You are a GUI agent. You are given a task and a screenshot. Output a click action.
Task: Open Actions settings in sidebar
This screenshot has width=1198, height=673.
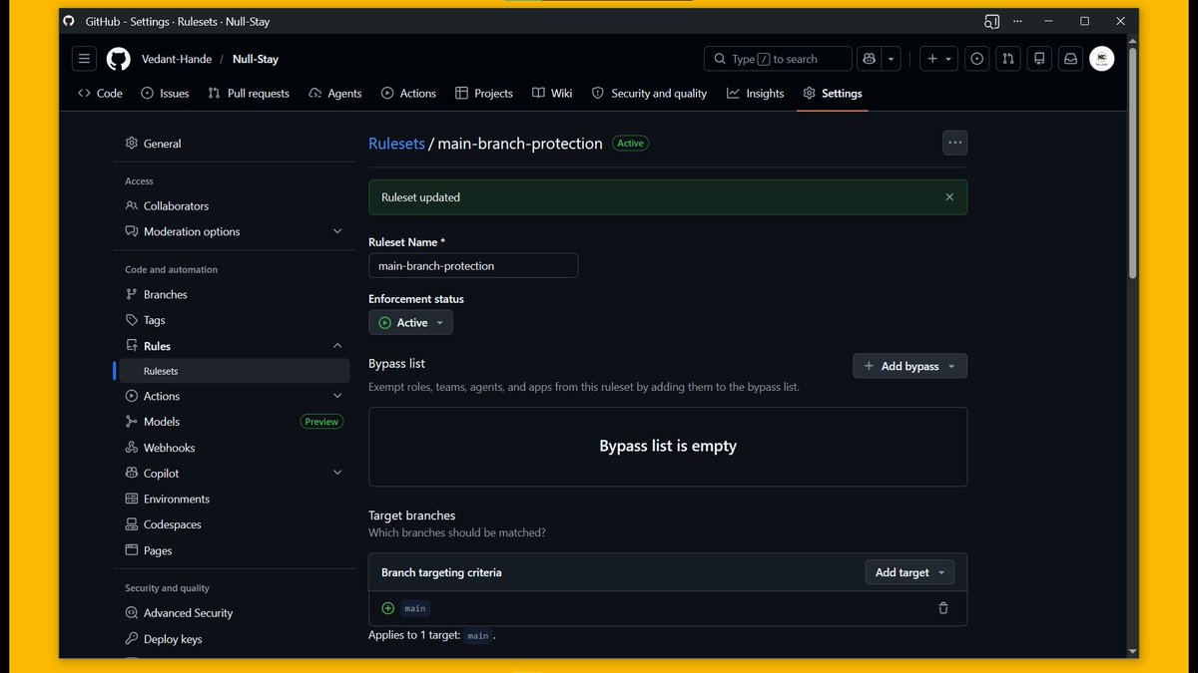pyautogui.click(x=233, y=396)
